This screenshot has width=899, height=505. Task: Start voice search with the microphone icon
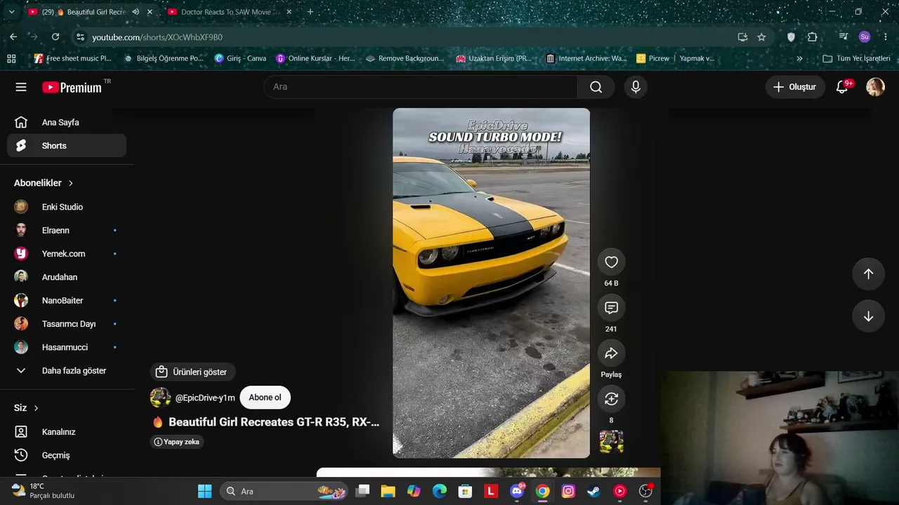click(636, 87)
